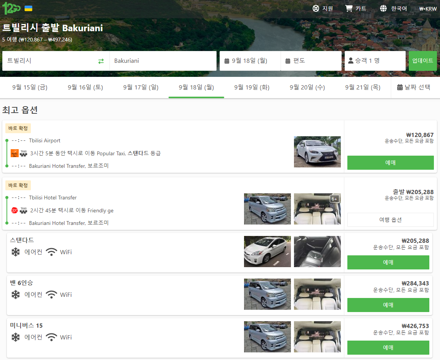This screenshot has width=440, height=360.
Task: Click Tbilisi Airport departure text
Action: coord(45,141)
